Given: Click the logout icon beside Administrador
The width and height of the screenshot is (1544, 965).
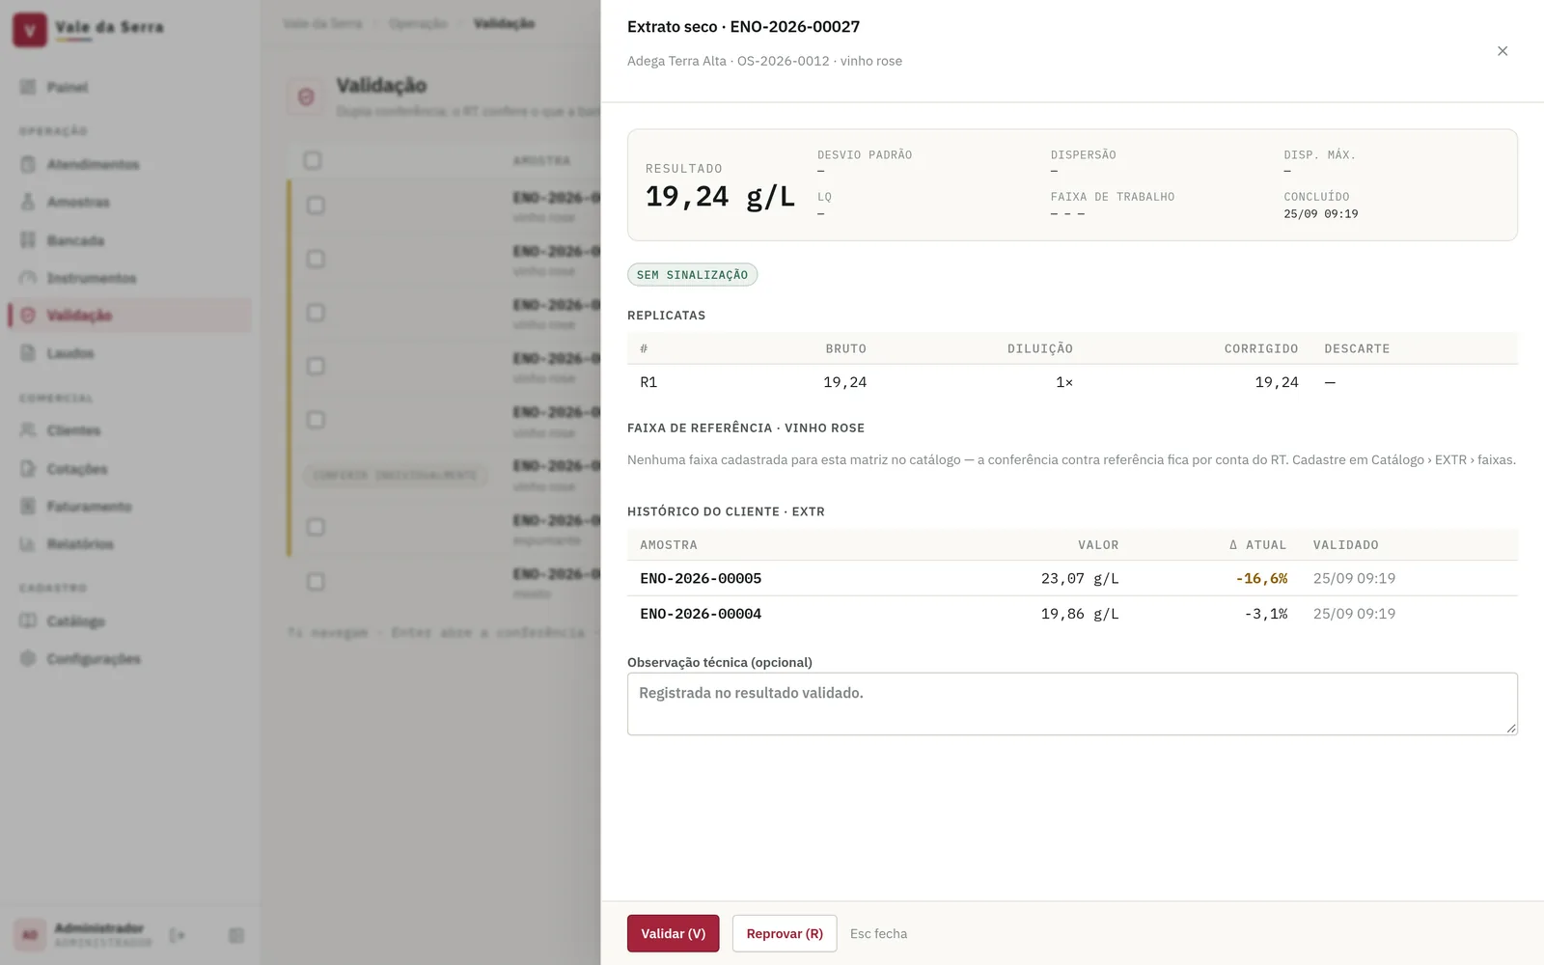Looking at the screenshot, I should click(177, 935).
